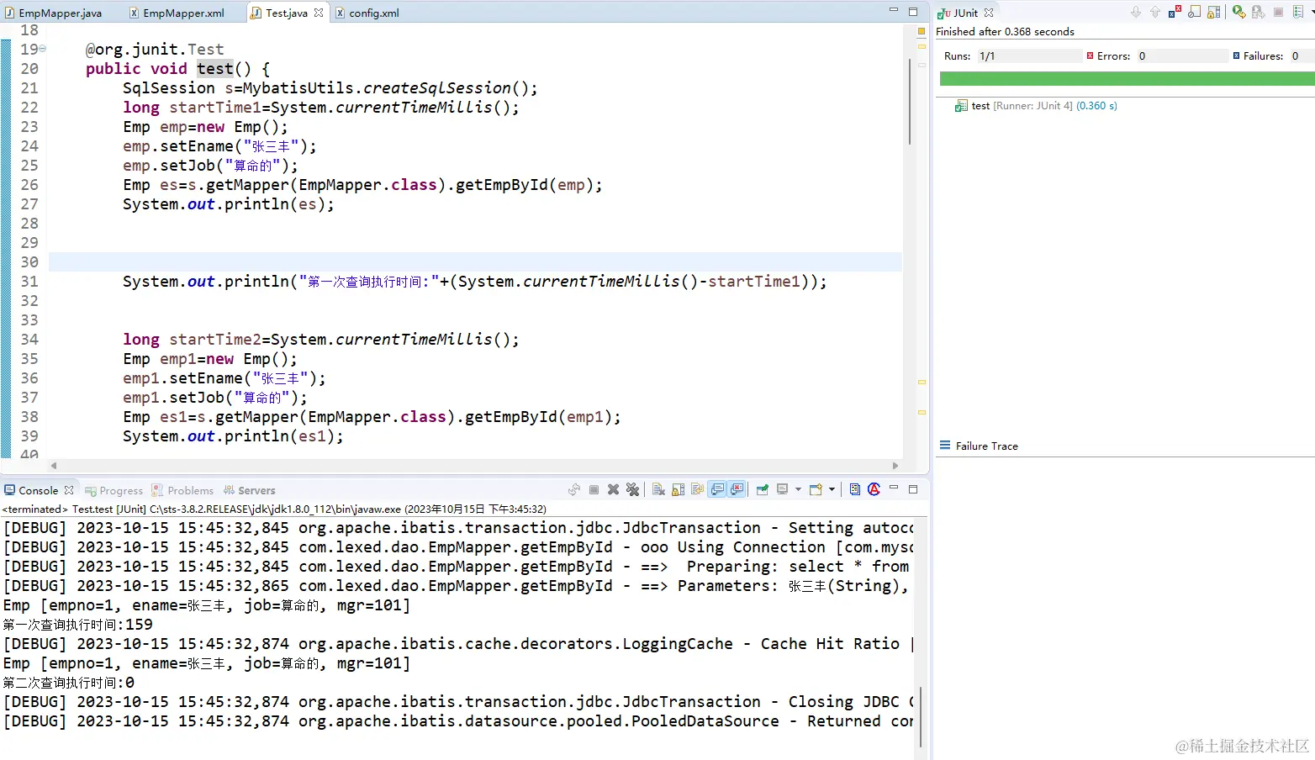Click the '第二次查询执行时间:0' console line

click(x=69, y=683)
